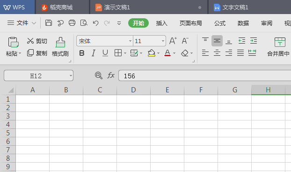Open the 审阅 ribbon tab
The width and height of the screenshot is (291, 172).
click(267, 23)
